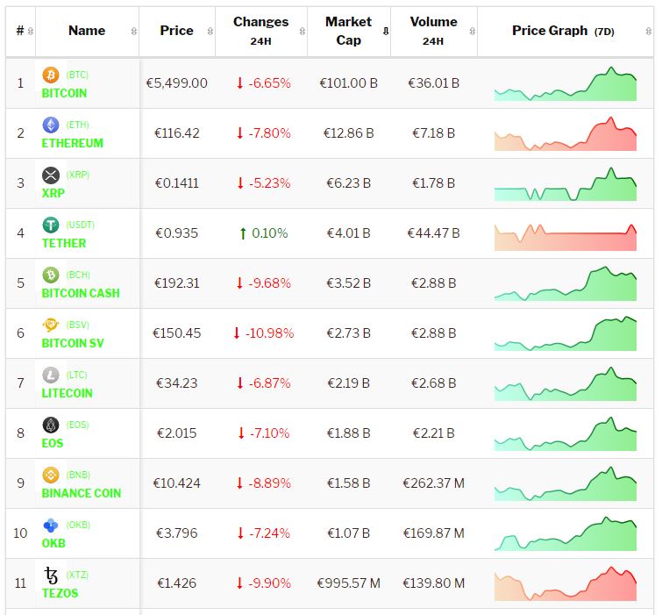Sort by rank number column header
The height and width of the screenshot is (615, 662).
pyautogui.click(x=20, y=31)
